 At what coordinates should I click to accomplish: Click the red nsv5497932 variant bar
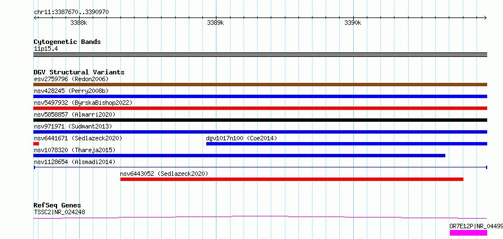point(260,108)
